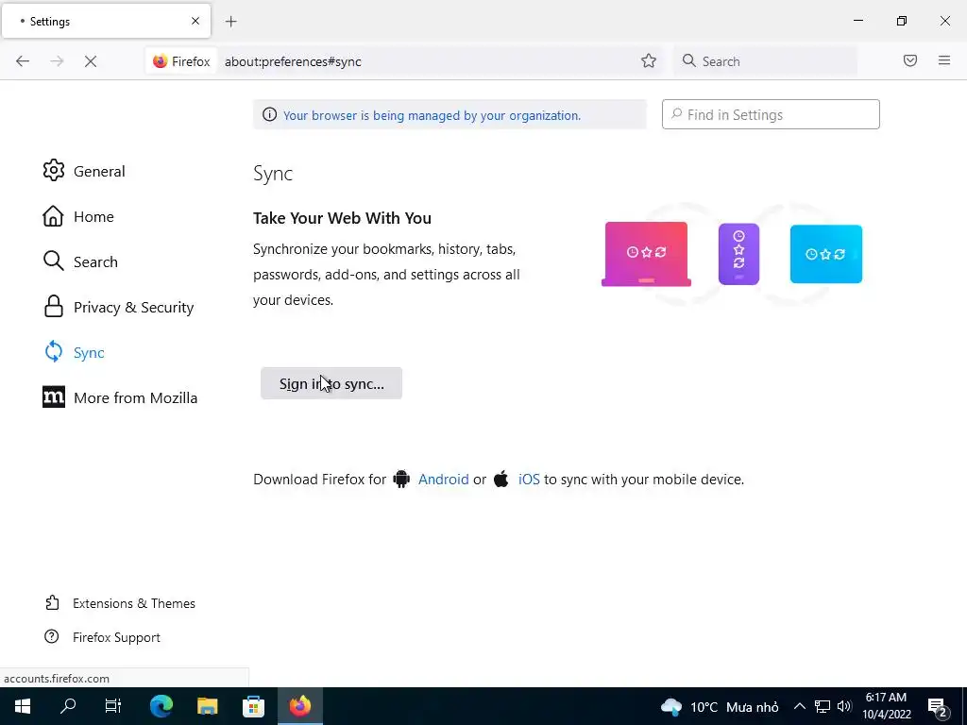Open the General settings category
Viewport: 967px width, 725px height.
tap(84, 171)
